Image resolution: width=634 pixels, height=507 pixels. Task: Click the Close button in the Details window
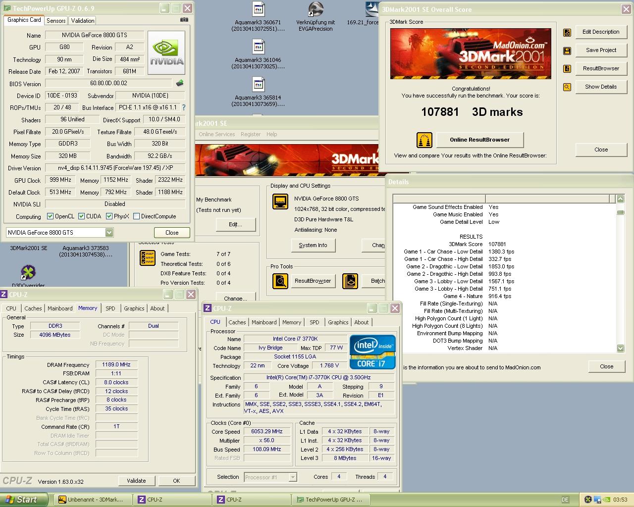click(606, 367)
